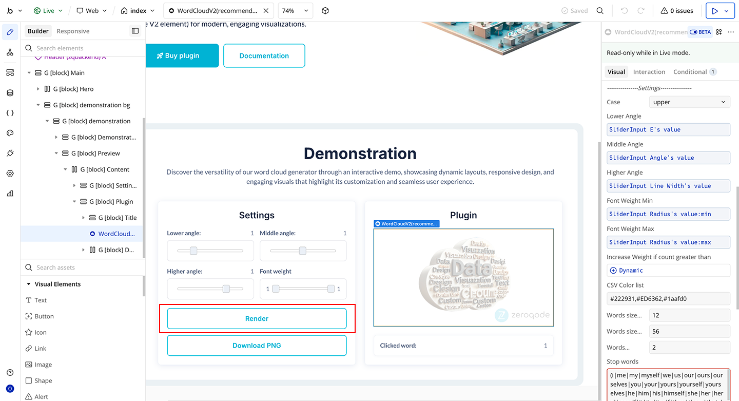Open the Settings gear icon in sidebar
739x401 pixels.
coord(10,174)
